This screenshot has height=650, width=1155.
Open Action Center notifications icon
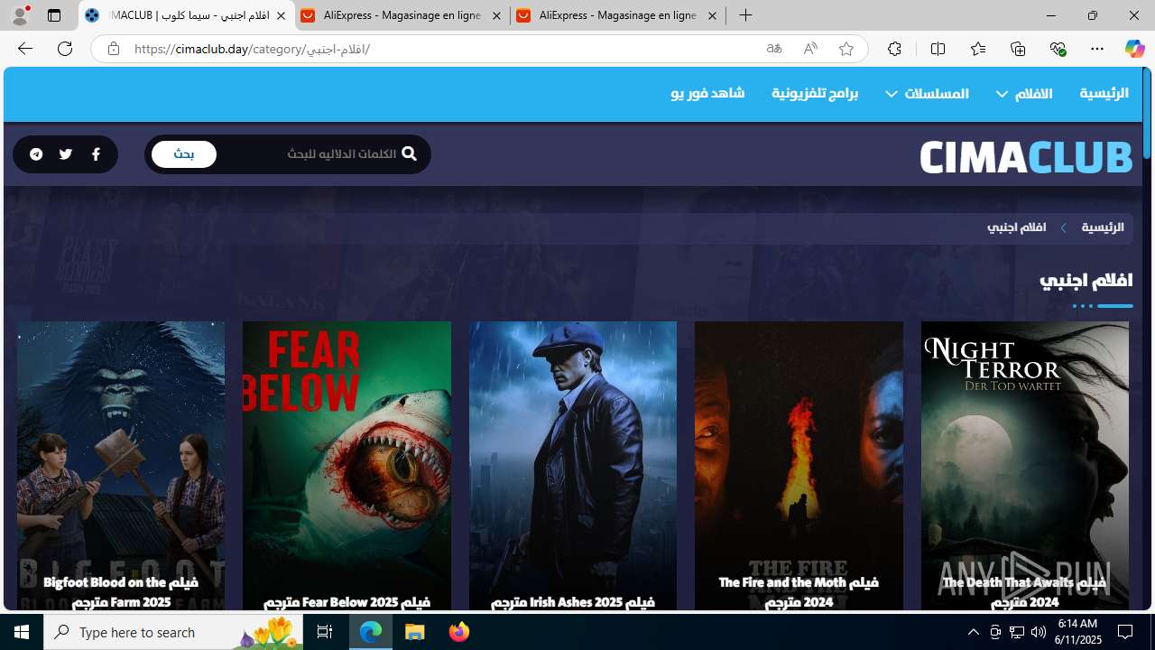1126,632
